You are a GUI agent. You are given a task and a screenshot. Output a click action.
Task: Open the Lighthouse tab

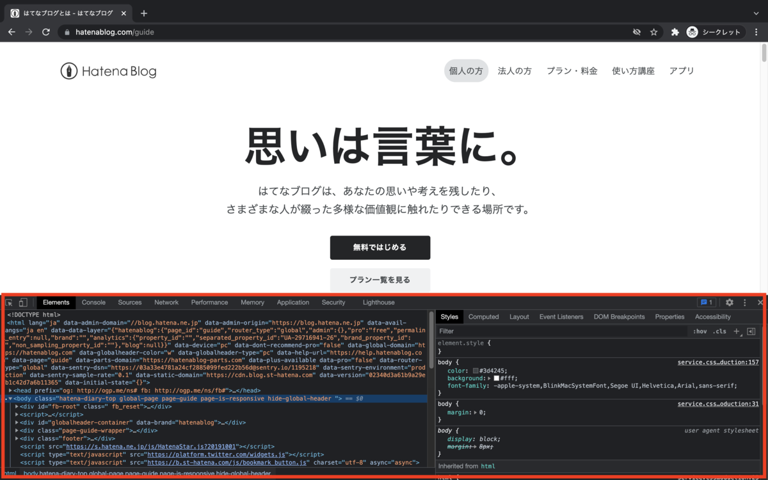pyautogui.click(x=379, y=303)
